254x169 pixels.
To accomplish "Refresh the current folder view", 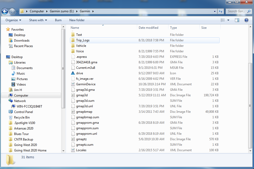I will [x=220, y=11].
